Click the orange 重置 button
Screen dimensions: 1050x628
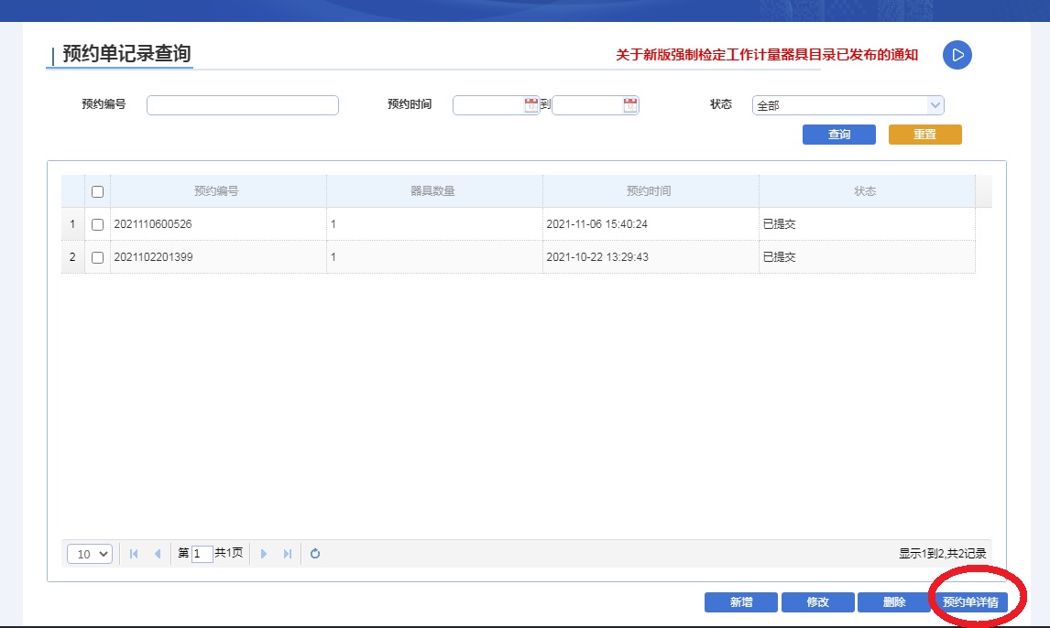coord(924,135)
